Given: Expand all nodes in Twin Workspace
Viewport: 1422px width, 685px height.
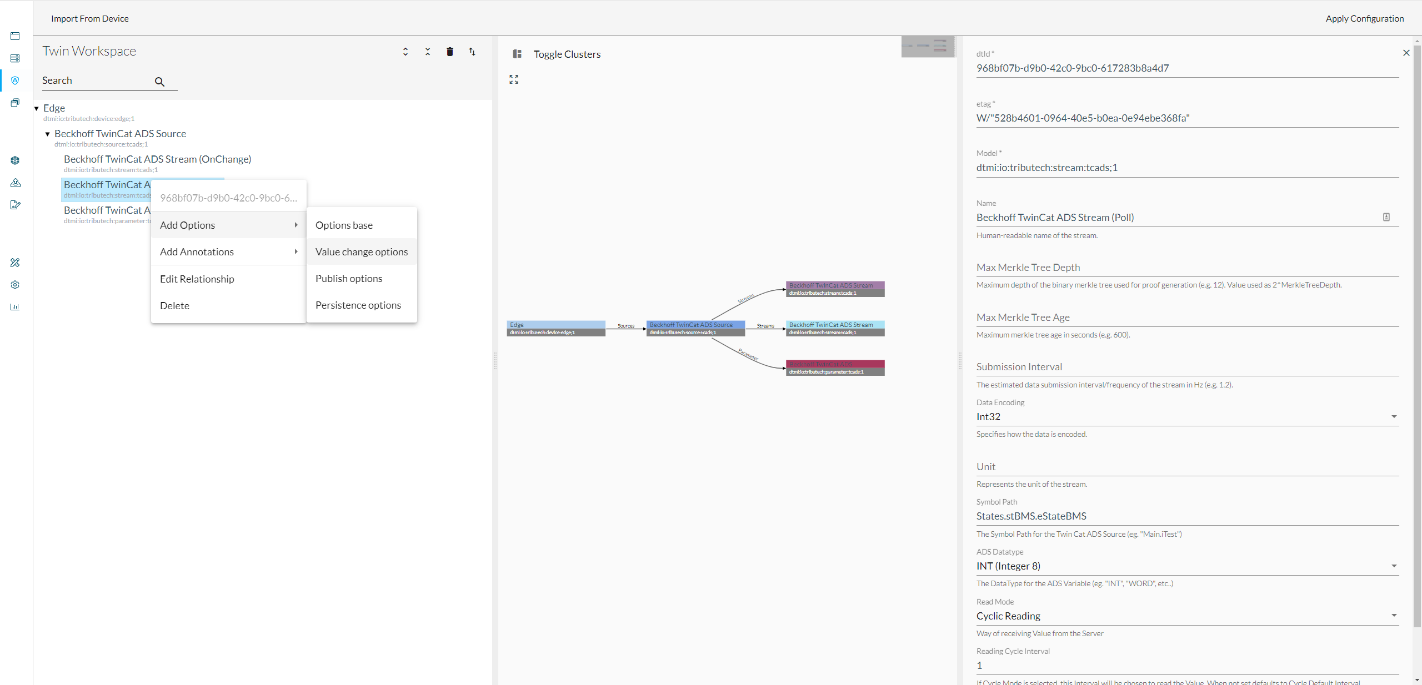Looking at the screenshot, I should coord(405,52).
